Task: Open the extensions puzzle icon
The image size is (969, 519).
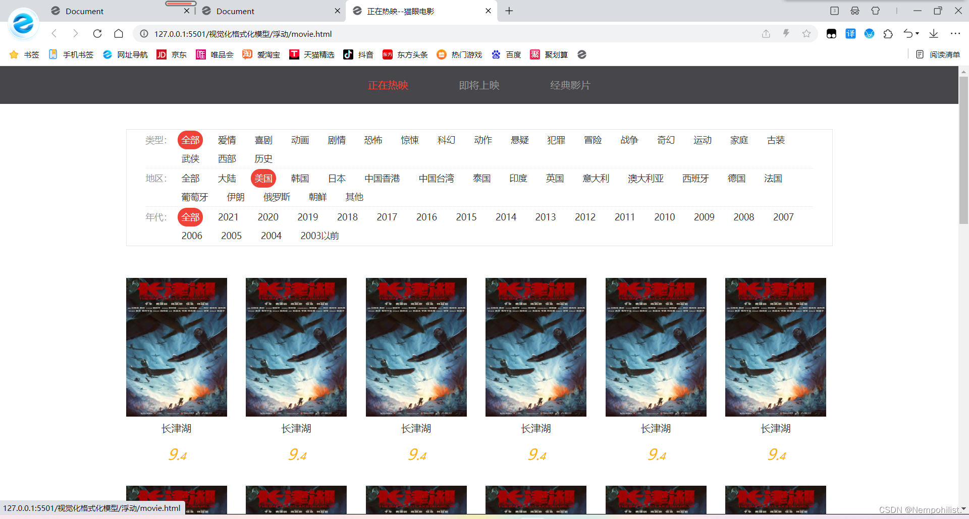Action: point(888,34)
